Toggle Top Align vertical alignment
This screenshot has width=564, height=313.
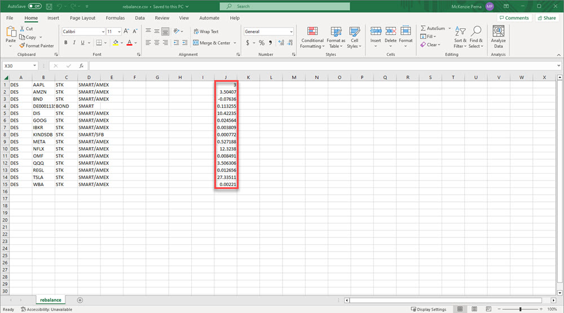(148, 32)
